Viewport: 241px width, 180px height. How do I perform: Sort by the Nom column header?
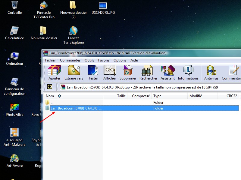coord(50,96)
